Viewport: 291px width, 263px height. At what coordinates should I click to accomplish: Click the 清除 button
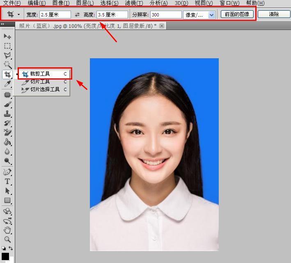coord(274,14)
